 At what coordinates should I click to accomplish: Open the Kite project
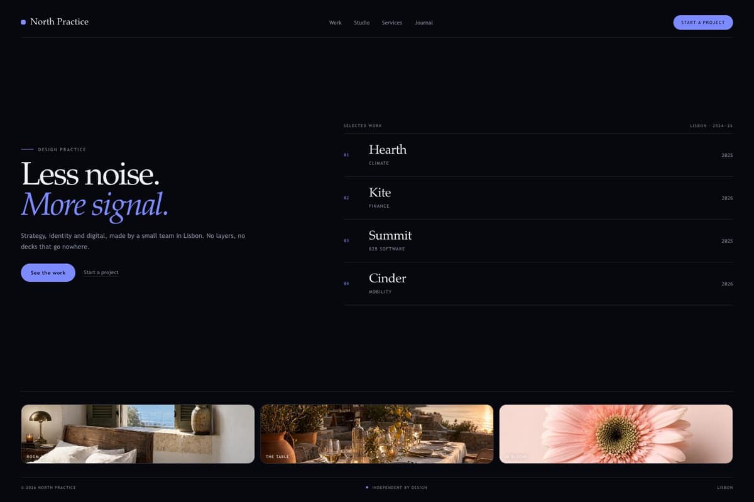(x=538, y=198)
